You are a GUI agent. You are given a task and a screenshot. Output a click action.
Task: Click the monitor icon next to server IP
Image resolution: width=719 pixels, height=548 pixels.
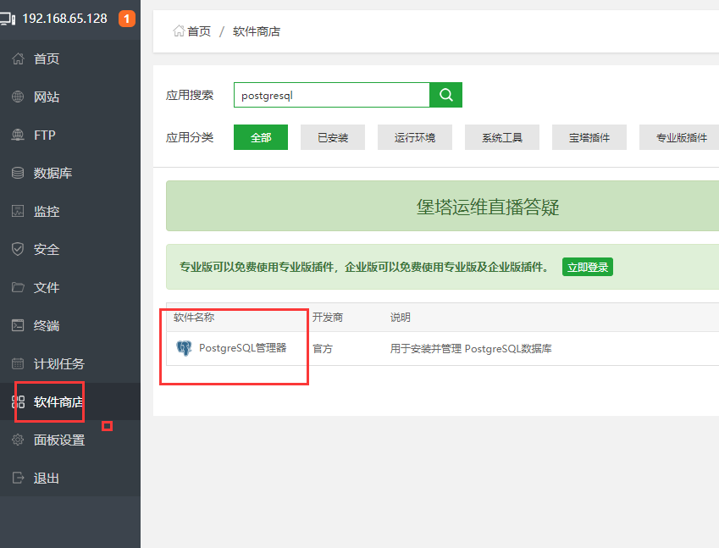click(8, 19)
